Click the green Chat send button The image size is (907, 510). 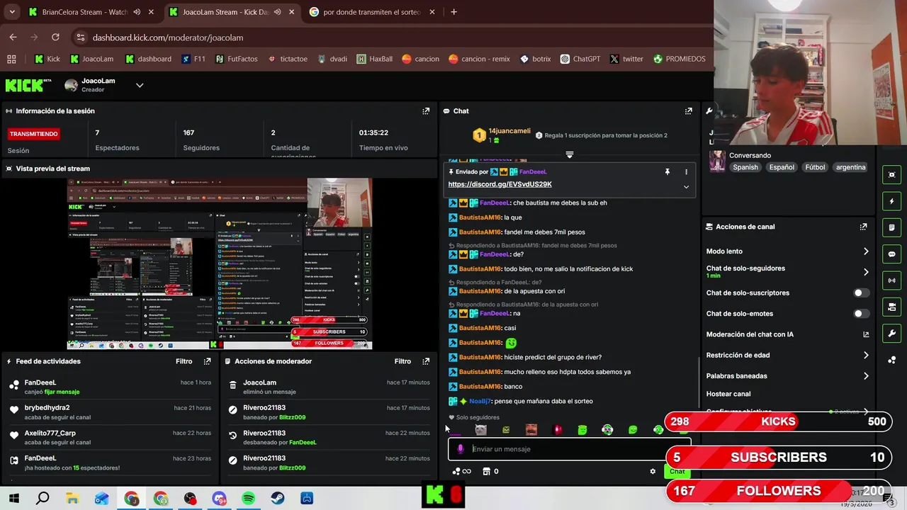coord(677,472)
